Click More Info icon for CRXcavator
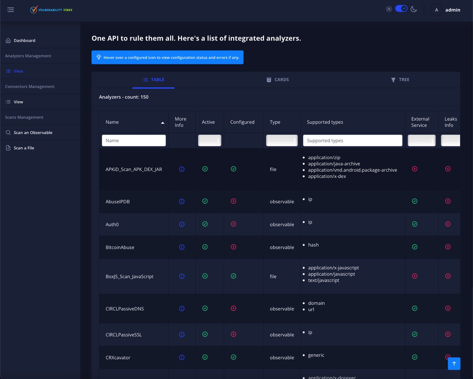The image size is (473, 379). 182,357
